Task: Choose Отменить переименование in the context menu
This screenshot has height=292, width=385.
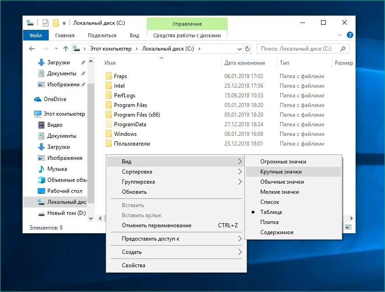Action: click(176, 225)
